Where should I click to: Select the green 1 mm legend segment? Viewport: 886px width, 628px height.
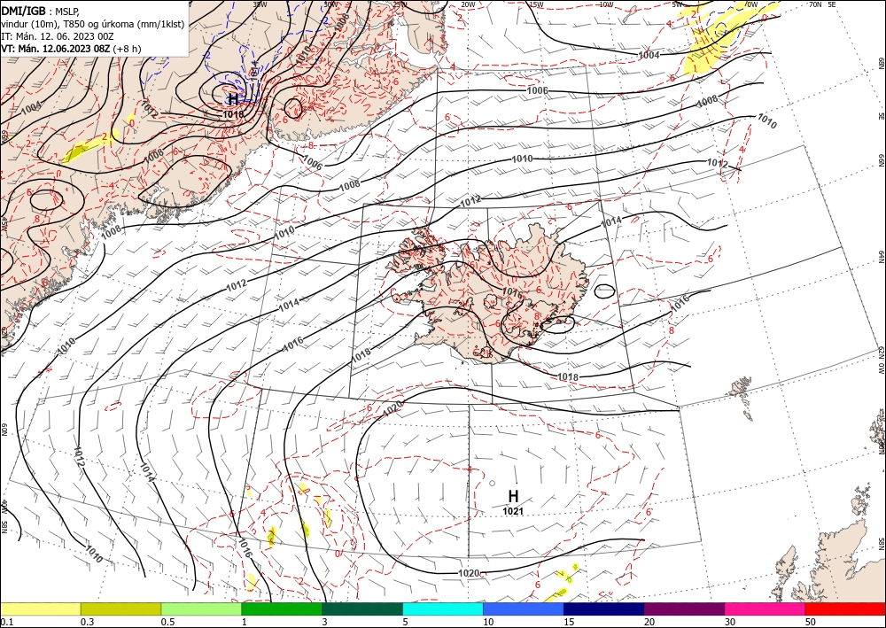coord(282,609)
